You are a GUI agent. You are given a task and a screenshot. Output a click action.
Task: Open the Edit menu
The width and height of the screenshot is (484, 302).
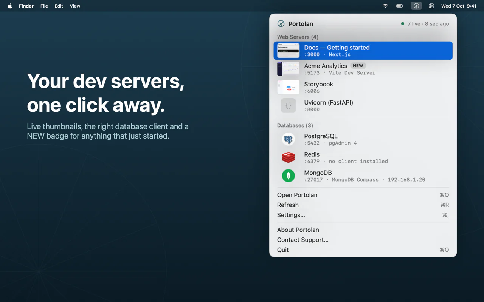(59, 6)
